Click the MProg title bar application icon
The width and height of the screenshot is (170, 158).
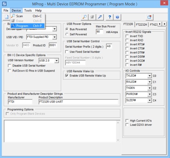(4, 4)
